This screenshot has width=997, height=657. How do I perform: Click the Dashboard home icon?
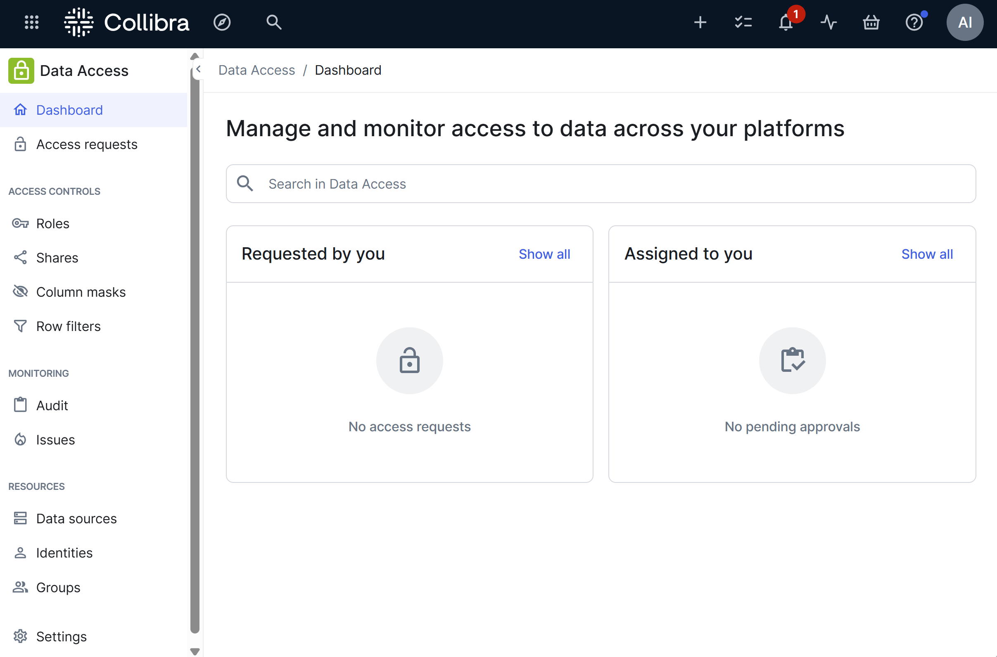tap(20, 110)
